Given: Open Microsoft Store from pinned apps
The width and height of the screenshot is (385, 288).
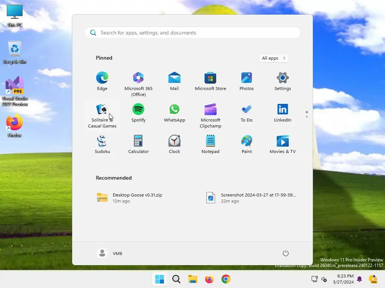Looking at the screenshot, I should click(211, 81).
